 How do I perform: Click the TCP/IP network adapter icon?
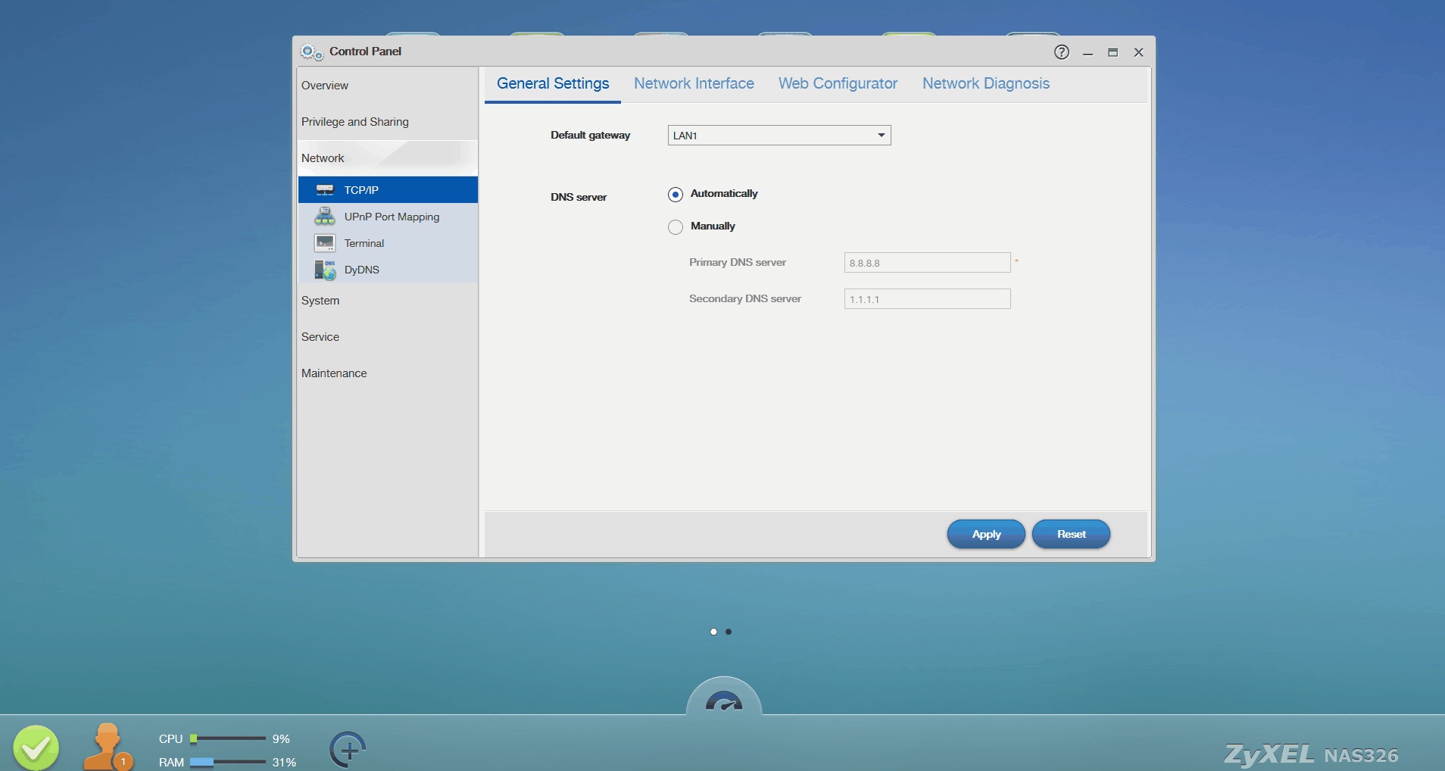(x=325, y=190)
